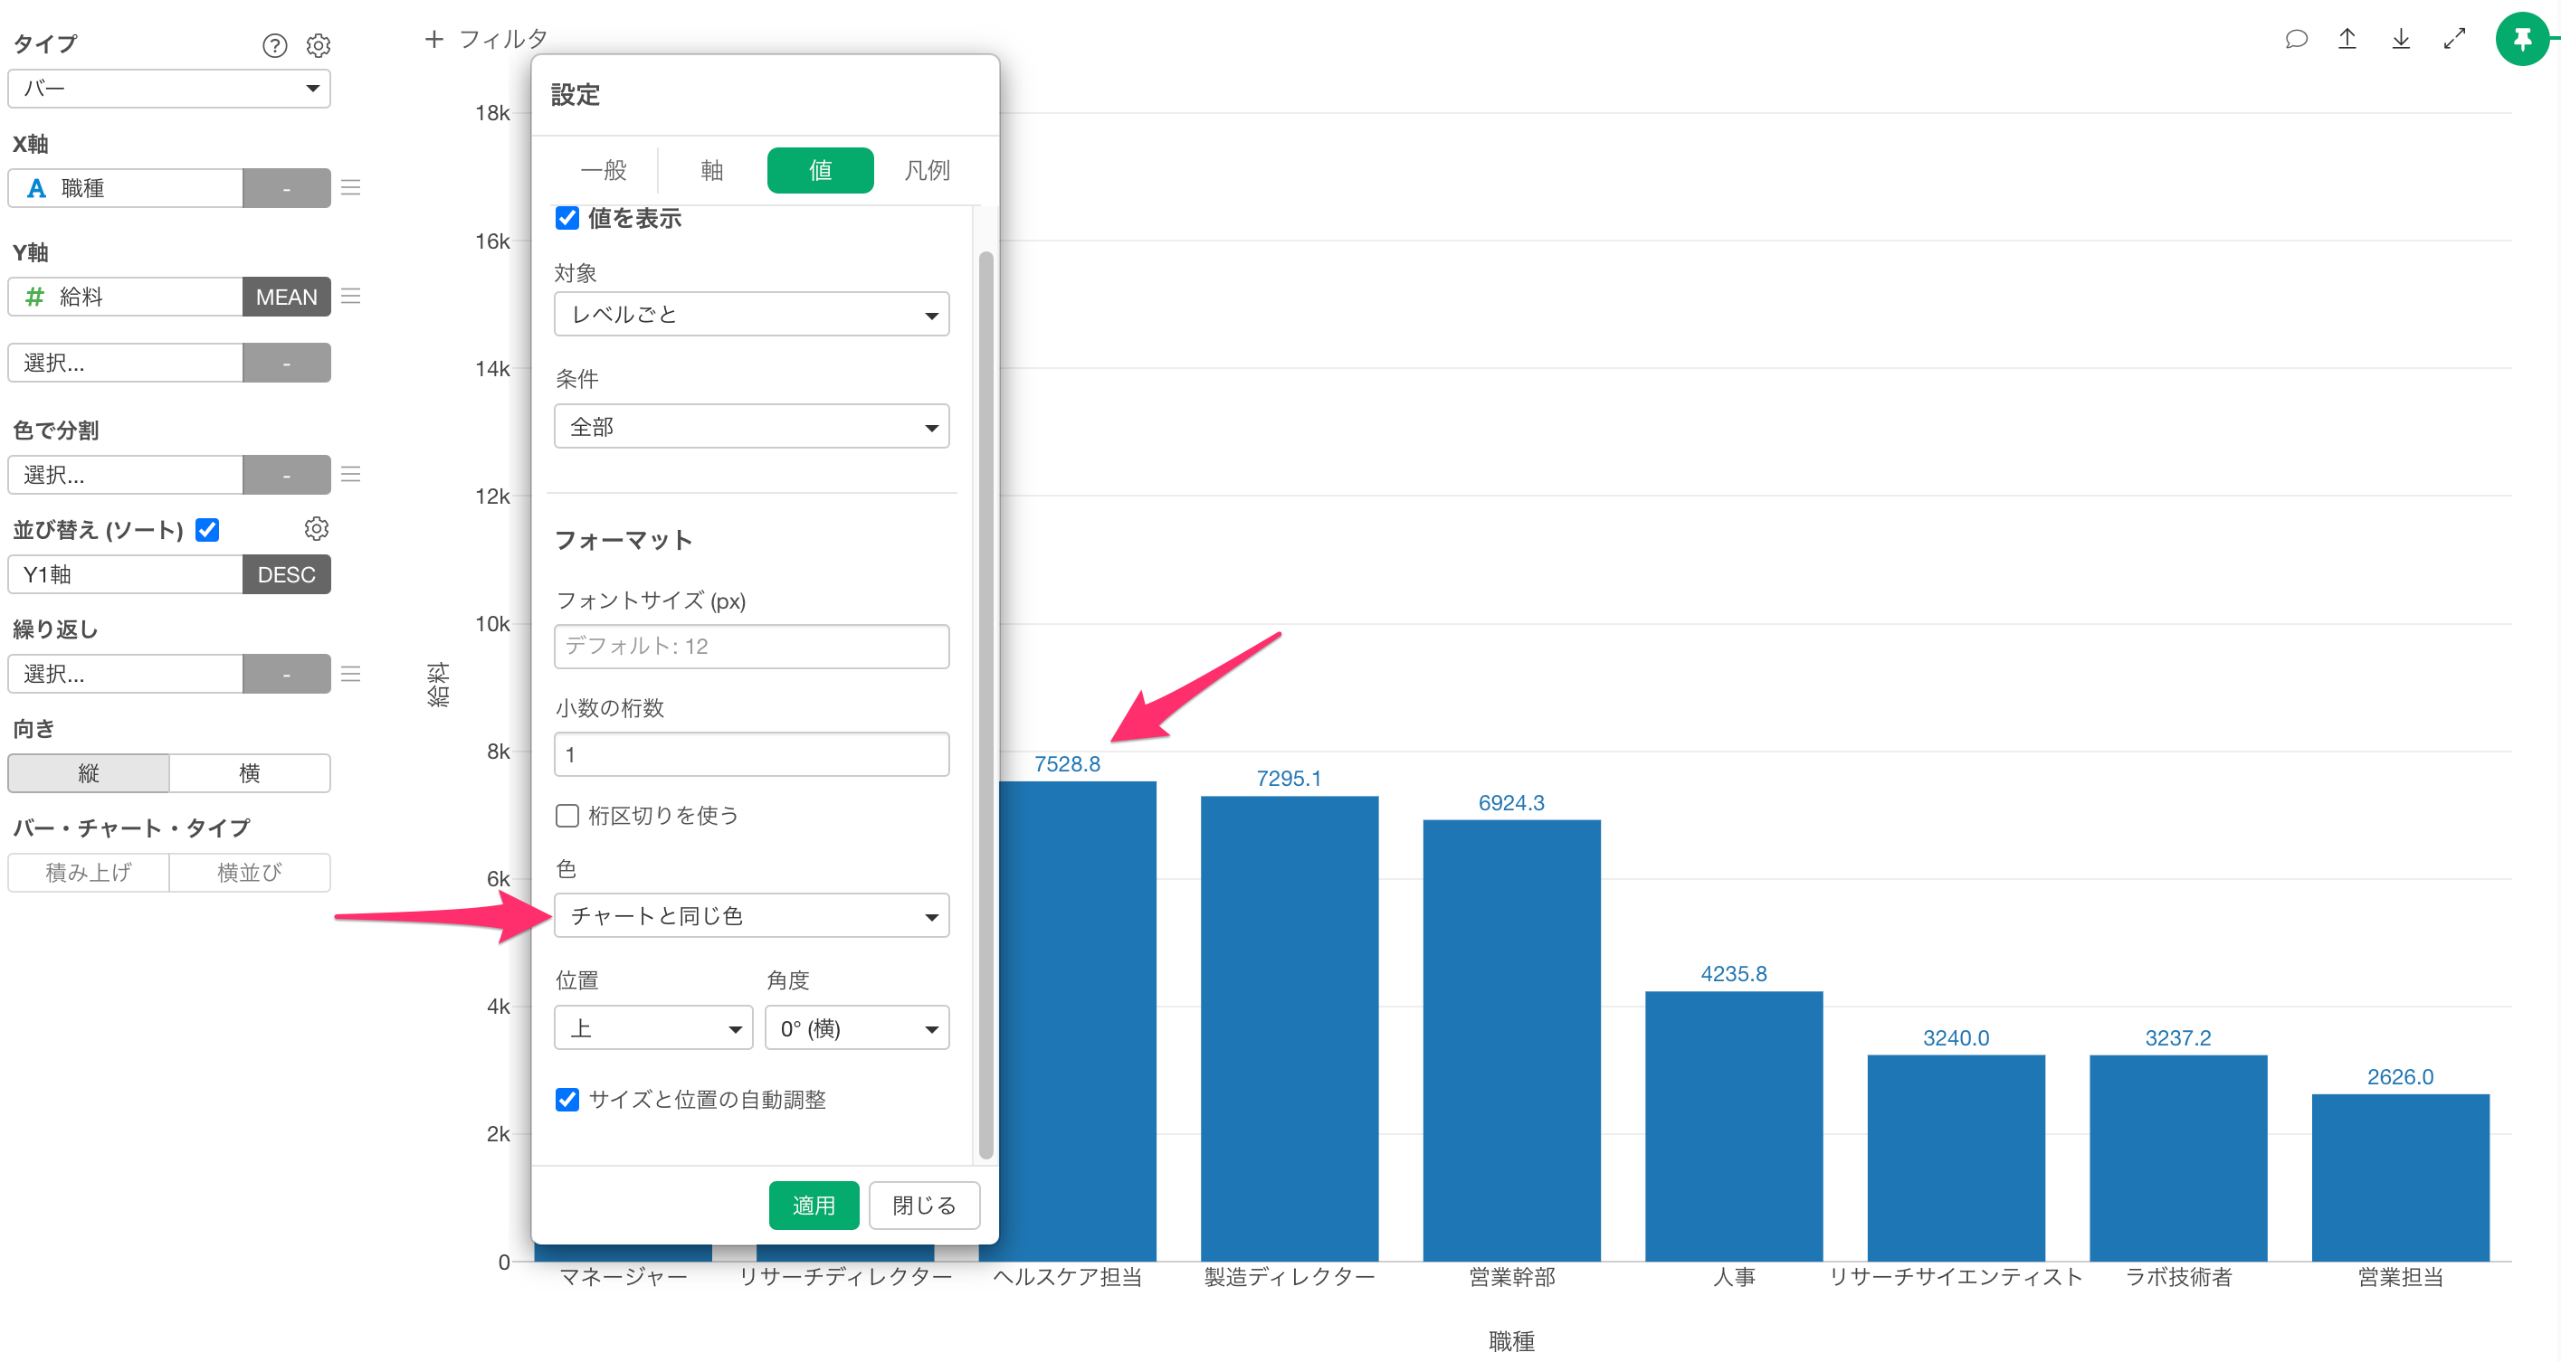Click the フォントサイズ (px) input field
This screenshot has height=1362, width=2561.
coord(752,646)
